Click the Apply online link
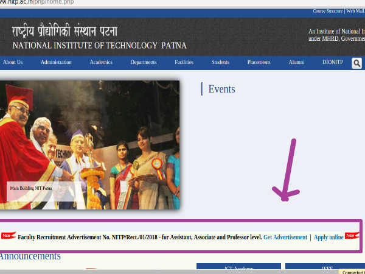Image resolution: width=365 pixels, height=274 pixels. click(328, 237)
